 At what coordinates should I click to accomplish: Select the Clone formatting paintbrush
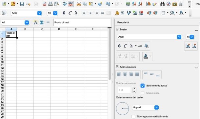pos(100,4)
